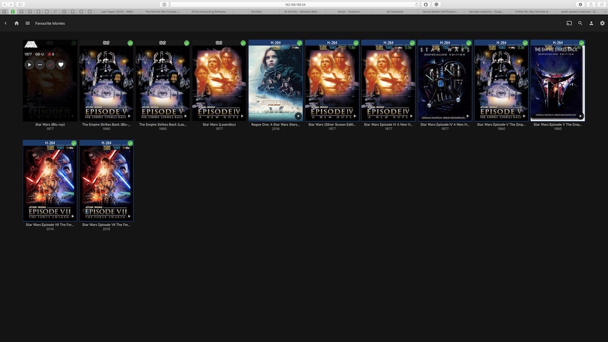608x342 pixels.
Task: Open more options on Star Wars (Blu-ray)
Action: tap(40, 65)
